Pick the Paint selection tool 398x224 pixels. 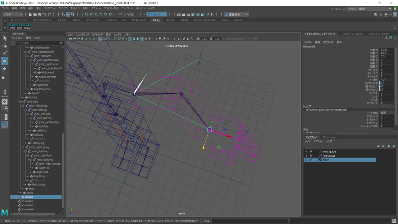[5, 53]
